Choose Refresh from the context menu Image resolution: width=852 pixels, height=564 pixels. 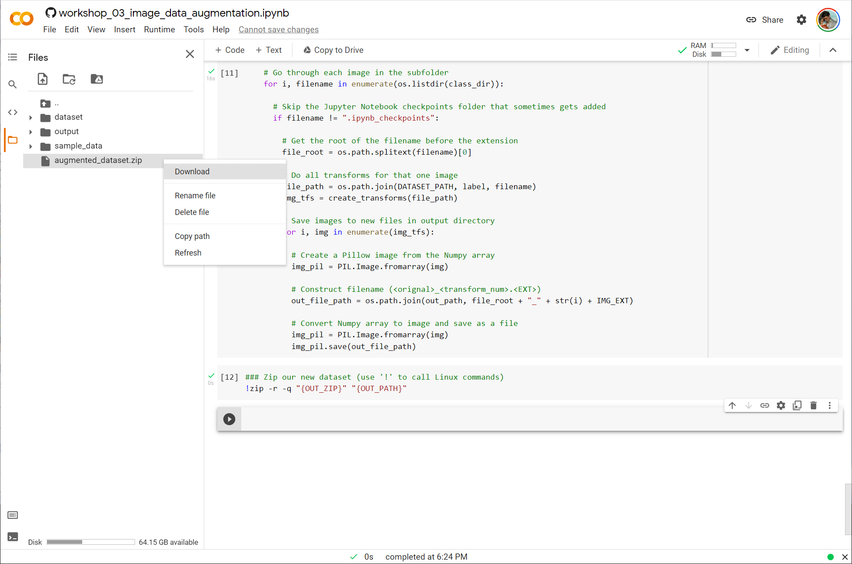[x=225, y=253]
